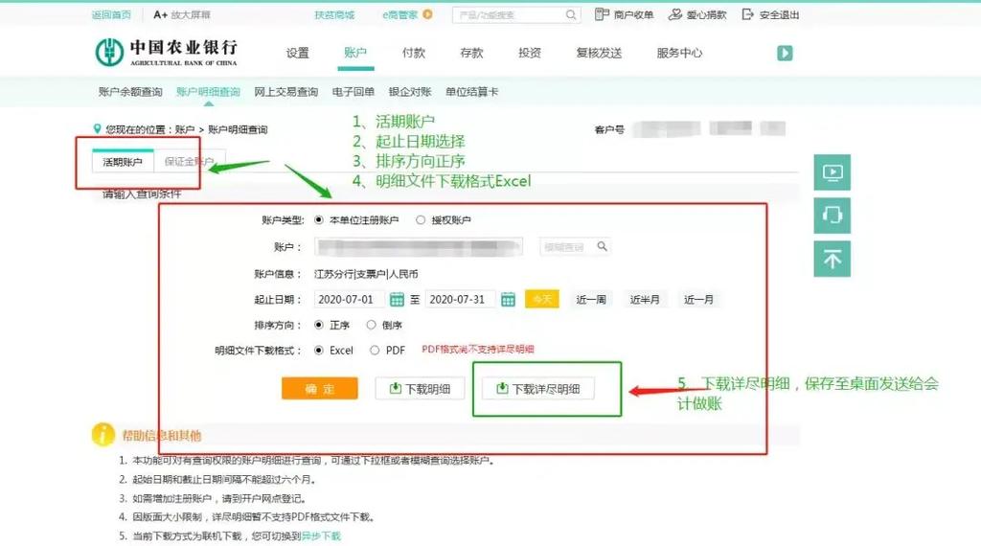Image resolution: width=981 pixels, height=546 pixels.
Task: Click the orange 确定 button
Action: point(320,388)
